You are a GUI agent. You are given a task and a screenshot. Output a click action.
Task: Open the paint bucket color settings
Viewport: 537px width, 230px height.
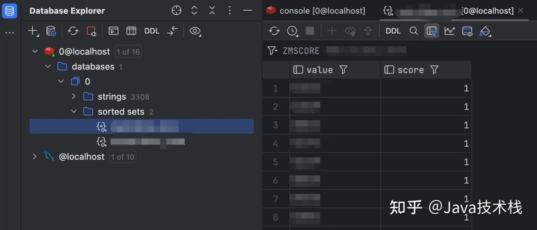click(485, 31)
